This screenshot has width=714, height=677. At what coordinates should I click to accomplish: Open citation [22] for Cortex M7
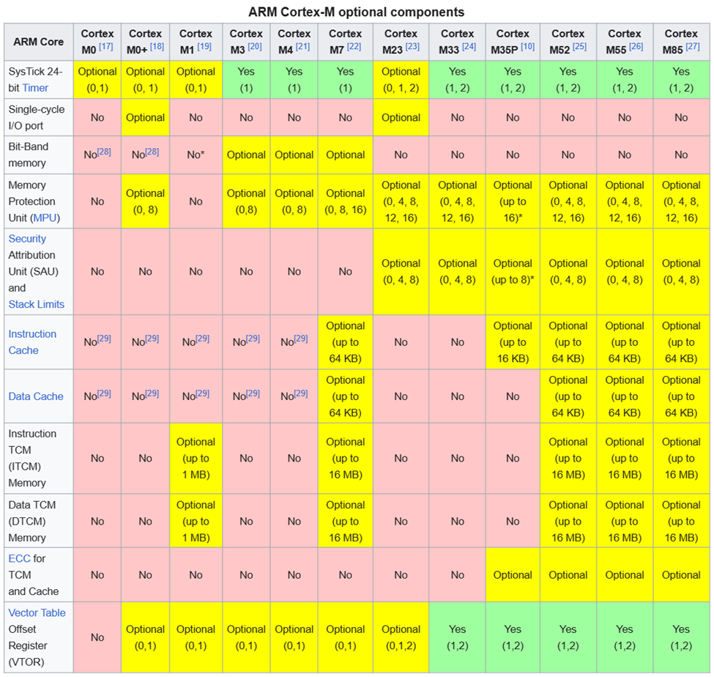point(354,48)
